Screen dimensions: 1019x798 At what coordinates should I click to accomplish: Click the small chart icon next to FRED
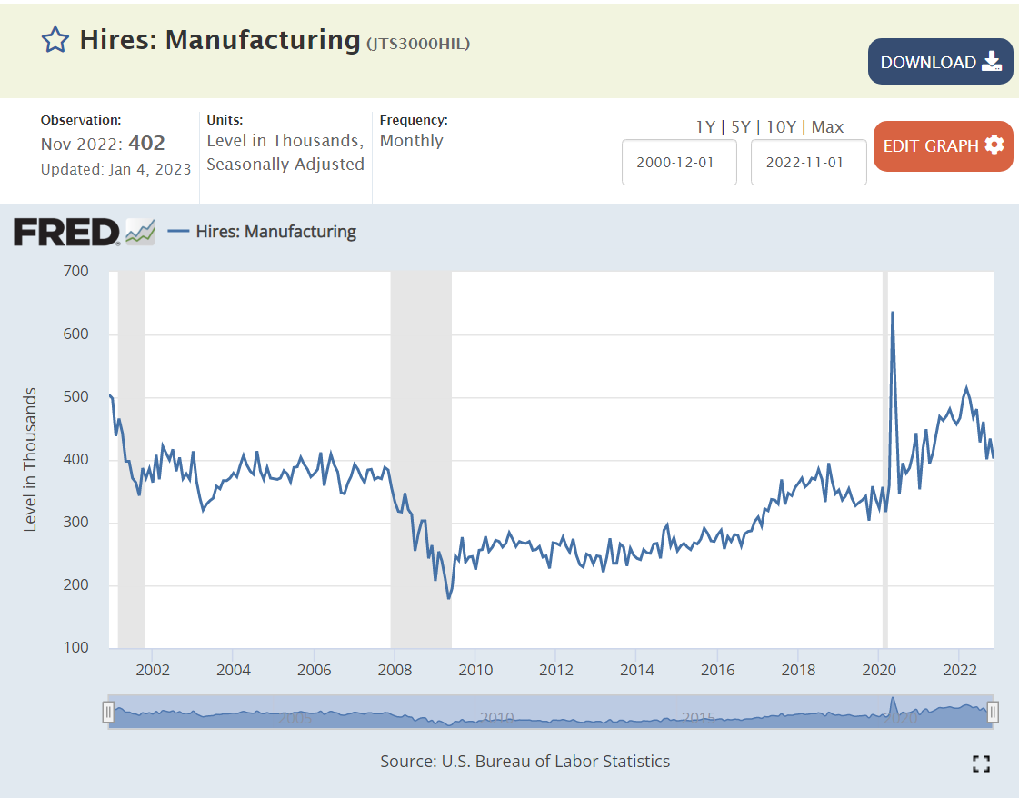[140, 232]
